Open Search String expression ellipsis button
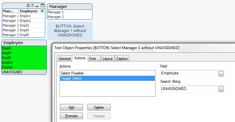Image resolution: width=235 pixels, height=122 pixels. [221, 89]
